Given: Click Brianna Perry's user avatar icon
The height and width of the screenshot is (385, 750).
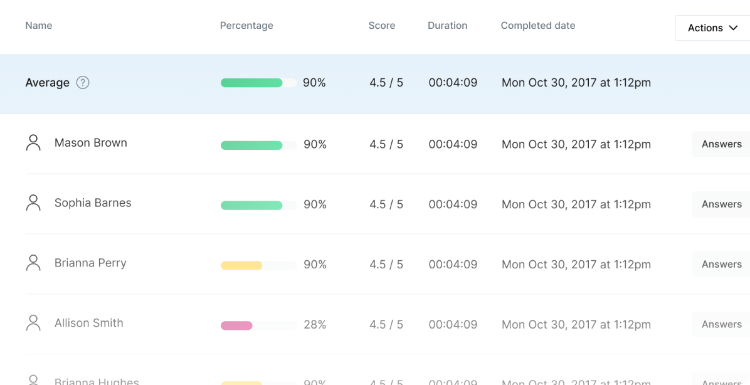Looking at the screenshot, I should (33, 263).
